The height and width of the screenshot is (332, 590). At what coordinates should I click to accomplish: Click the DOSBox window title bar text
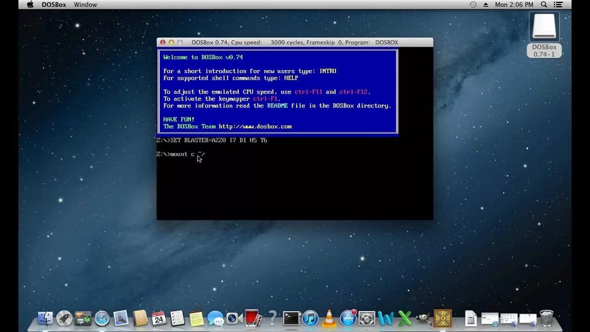[x=295, y=42]
